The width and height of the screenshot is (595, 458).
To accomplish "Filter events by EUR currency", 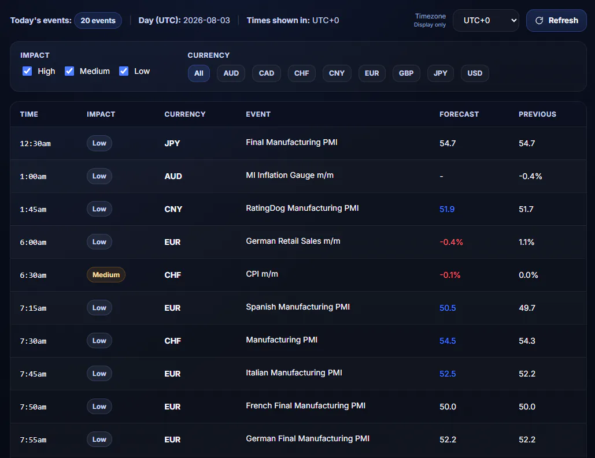I will tap(372, 73).
